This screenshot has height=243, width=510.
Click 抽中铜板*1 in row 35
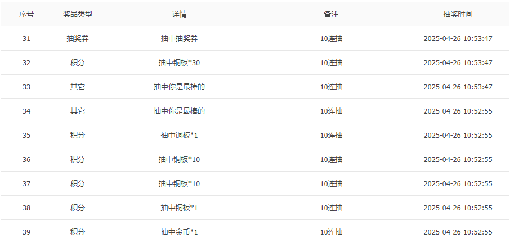point(179,136)
